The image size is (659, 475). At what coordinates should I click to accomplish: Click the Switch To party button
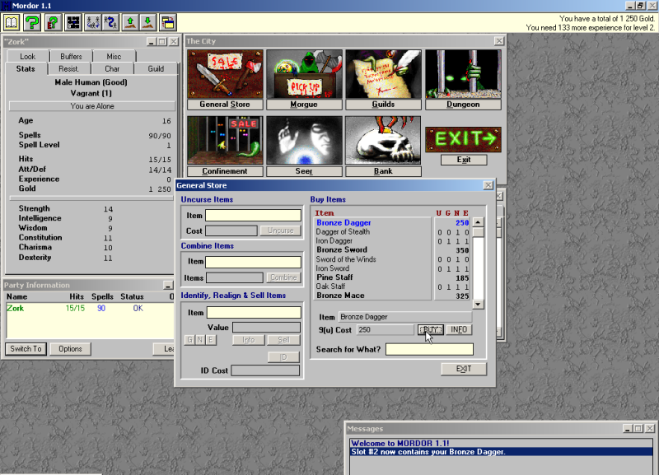click(x=26, y=349)
